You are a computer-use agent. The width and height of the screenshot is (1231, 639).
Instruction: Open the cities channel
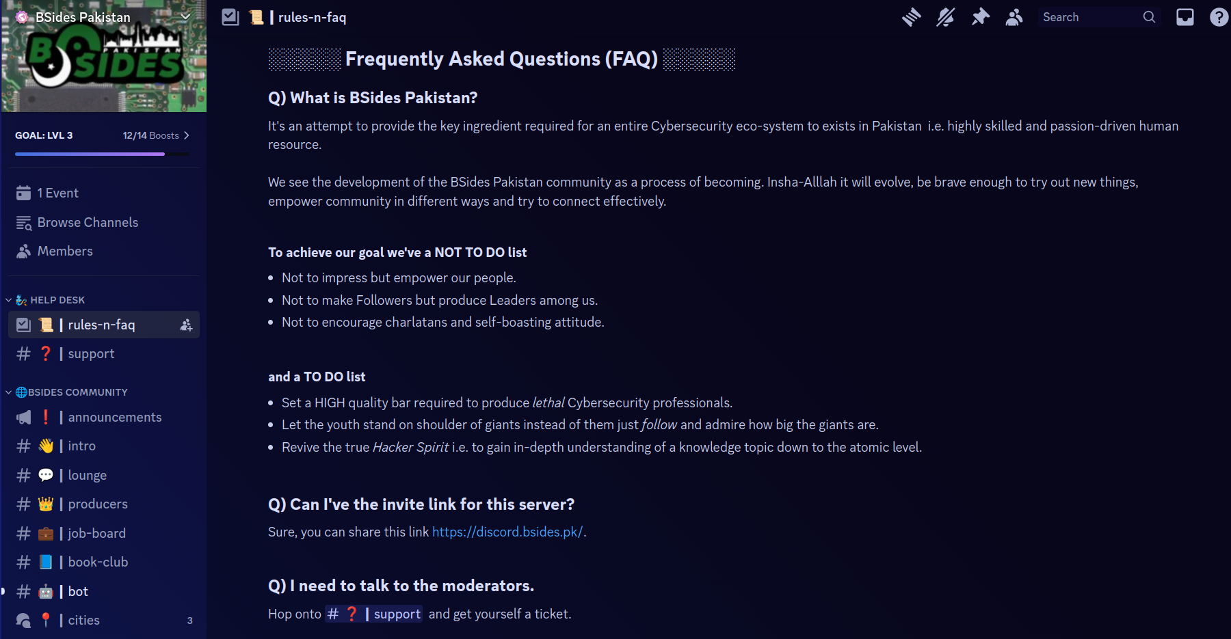coord(83,620)
